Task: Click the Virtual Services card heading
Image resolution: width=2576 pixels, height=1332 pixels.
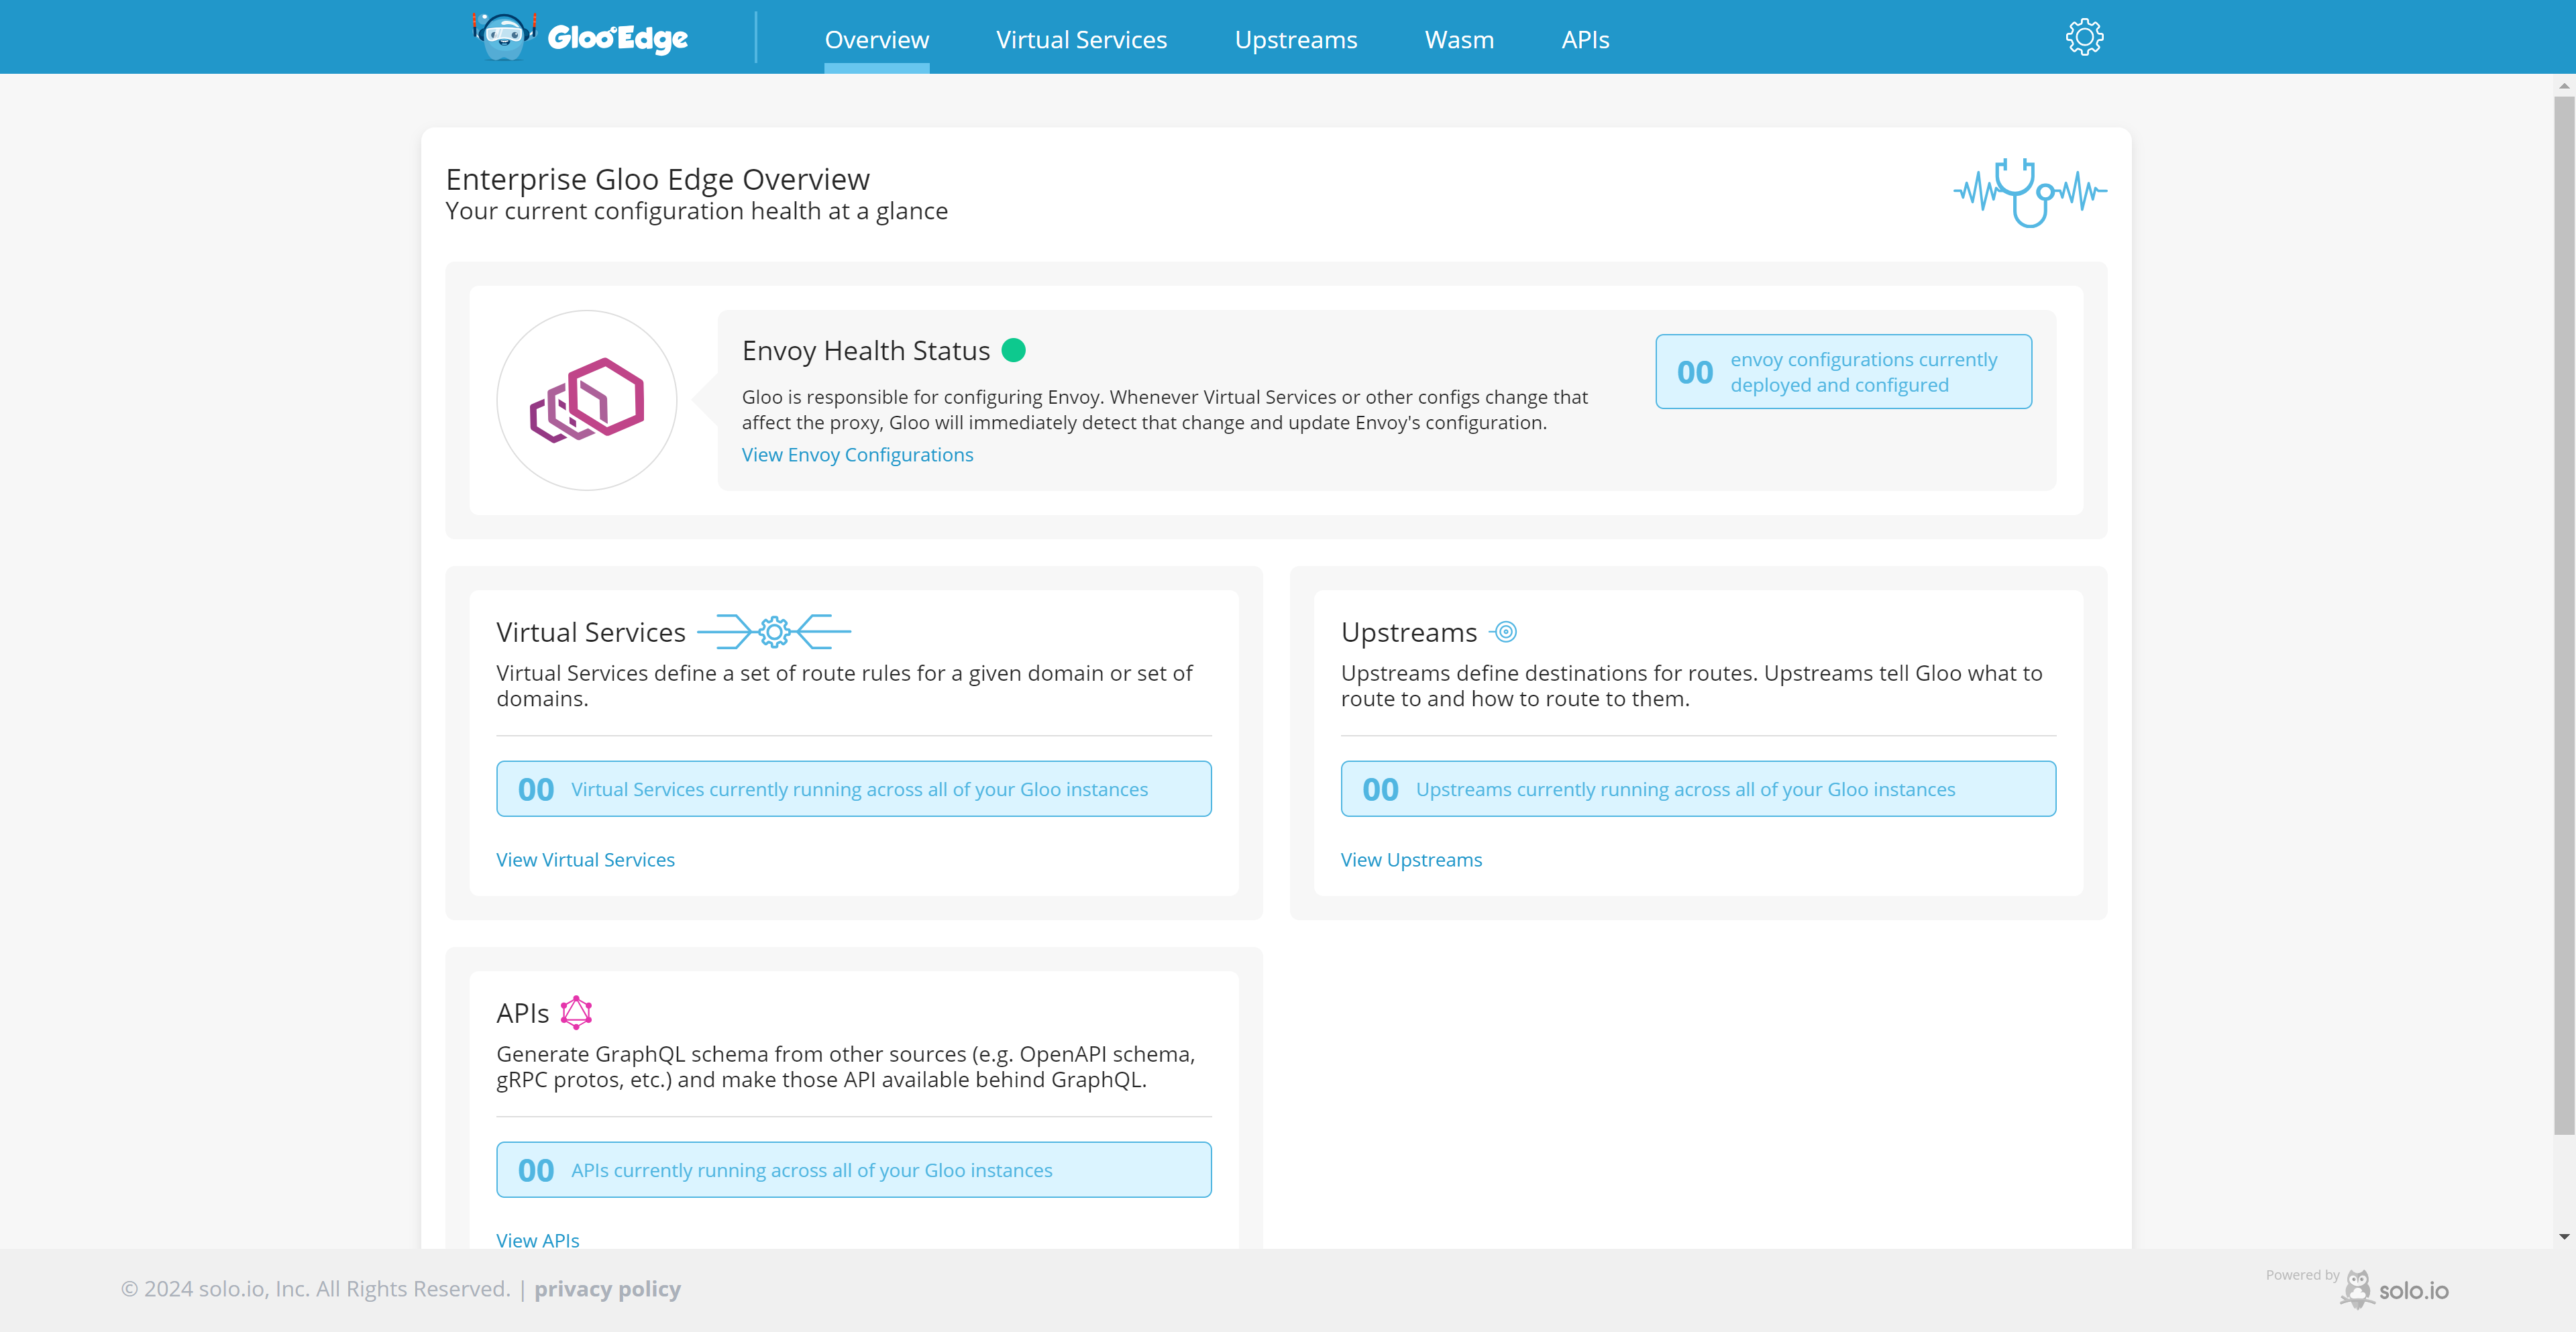Action: coord(591,632)
